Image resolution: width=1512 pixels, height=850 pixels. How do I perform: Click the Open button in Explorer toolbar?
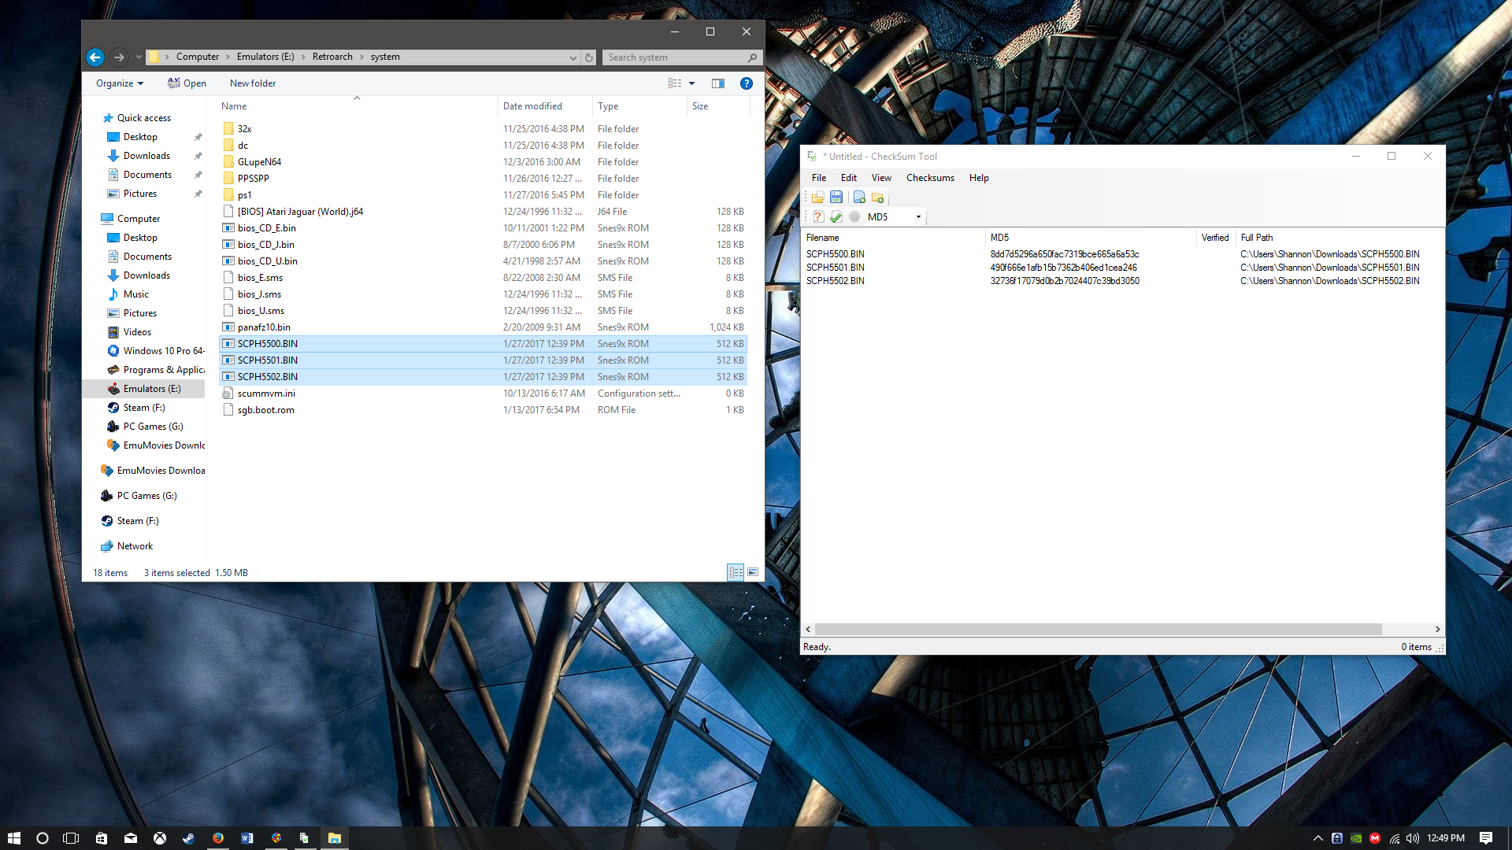pos(187,83)
